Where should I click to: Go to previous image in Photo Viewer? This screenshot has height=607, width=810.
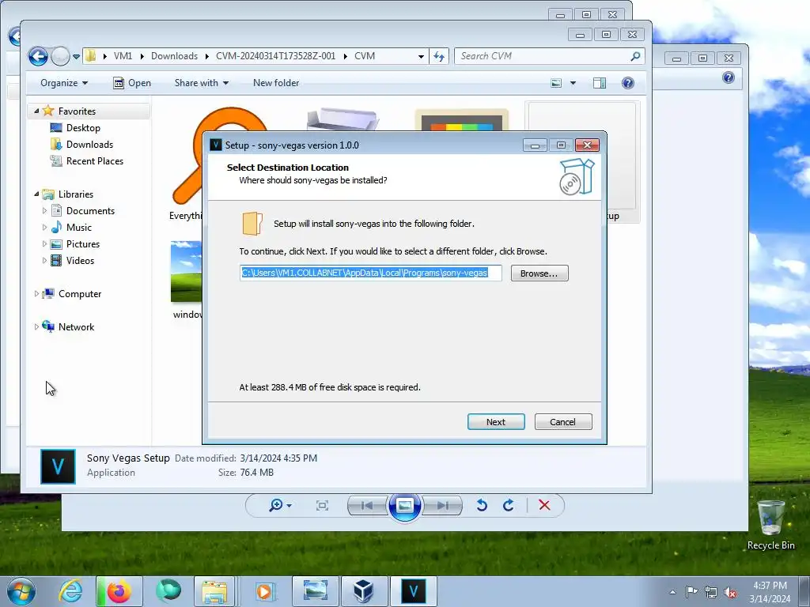coord(367,505)
